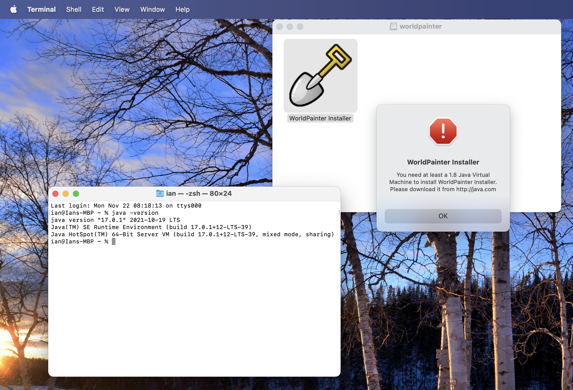The width and height of the screenshot is (573, 390).
Task: Open the Apple menu
Action: tap(14, 9)
